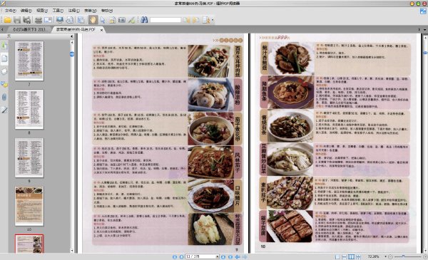Click the next view forward arrow

(245, 256)
